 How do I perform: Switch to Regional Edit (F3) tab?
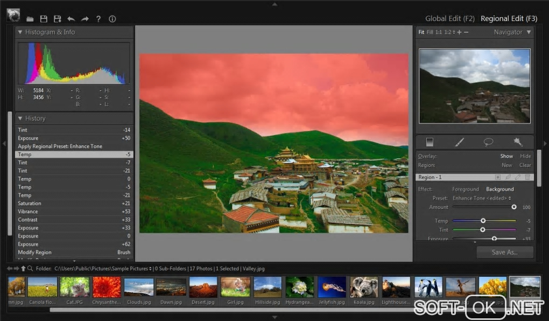tap(509, 18)
